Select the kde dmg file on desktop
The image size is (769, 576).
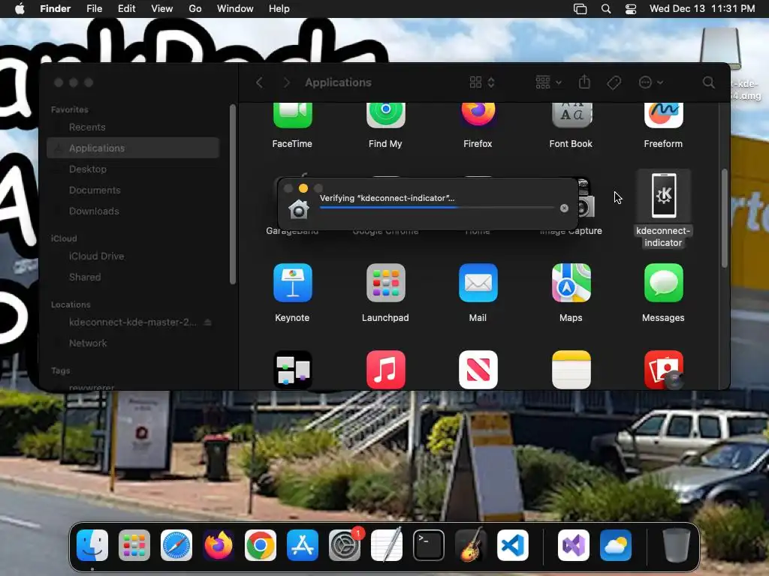720,47
